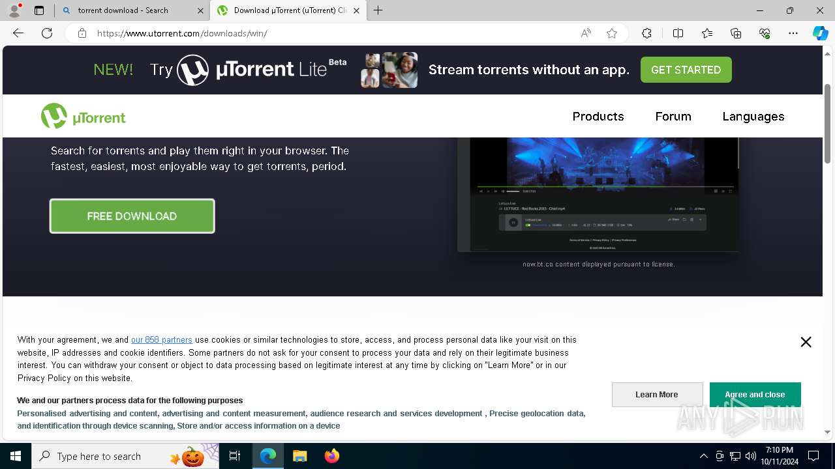Image resolution: width=835 pixels, height=469 pixels.
Task: Open volume control tray icon
Action: [x=751, y=456]
